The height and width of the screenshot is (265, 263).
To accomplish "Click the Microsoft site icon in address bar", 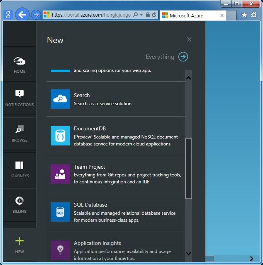I will 46,15.
